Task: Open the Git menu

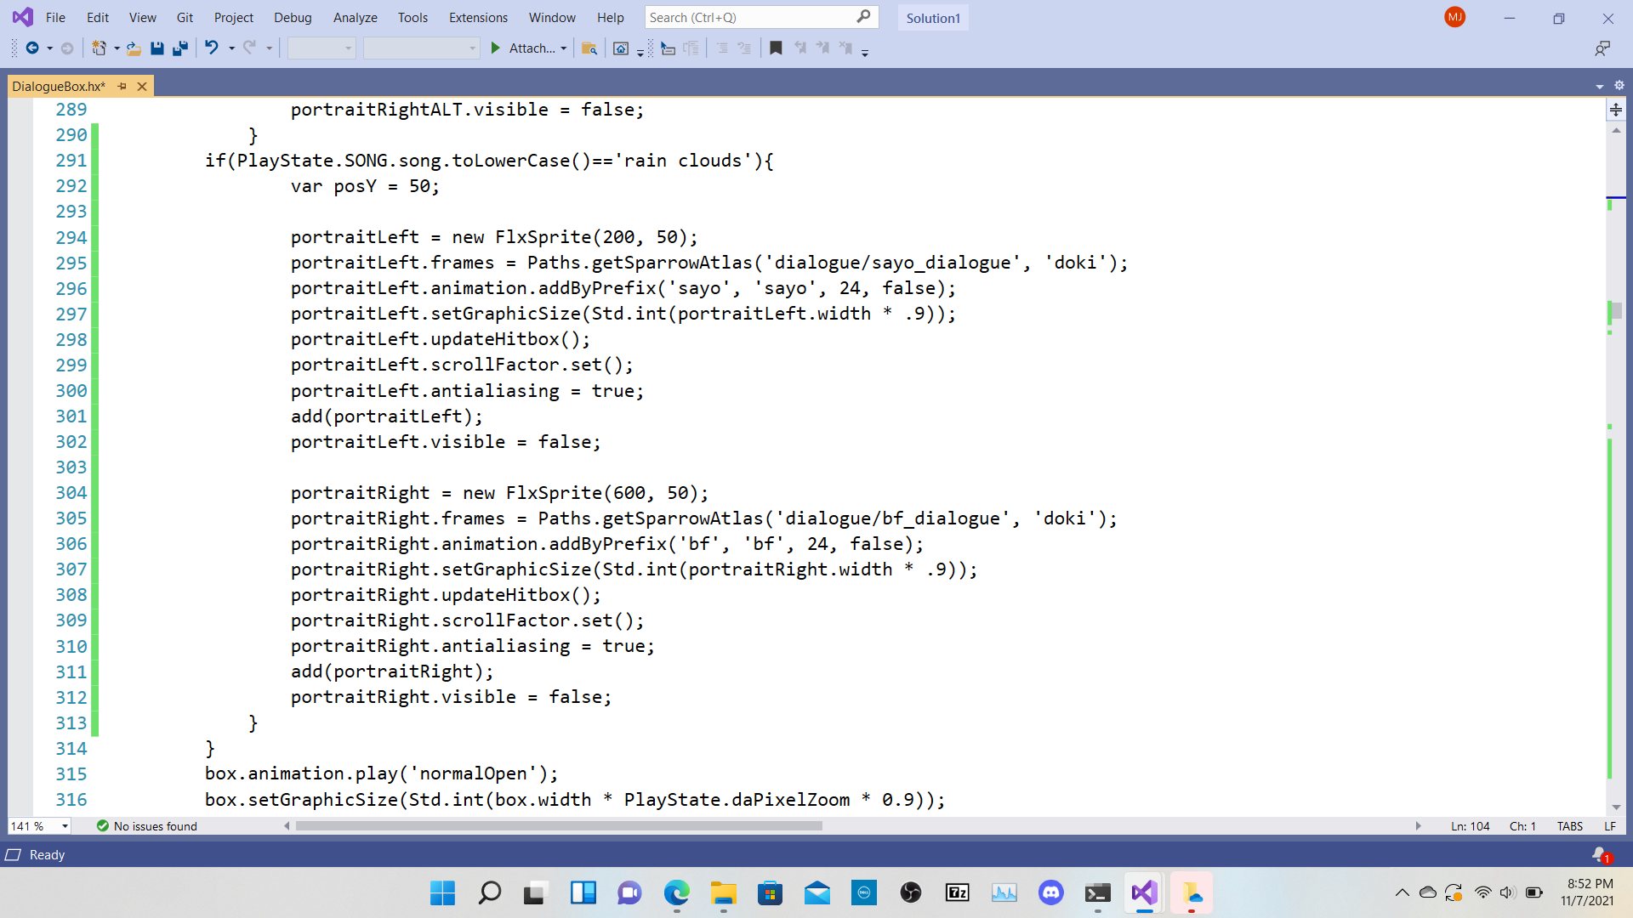Action: tap(184, 17)
